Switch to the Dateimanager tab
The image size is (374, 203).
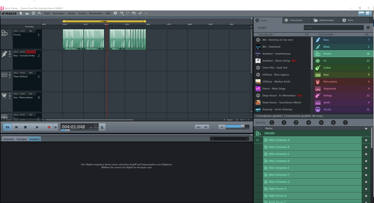click(326, 20)
